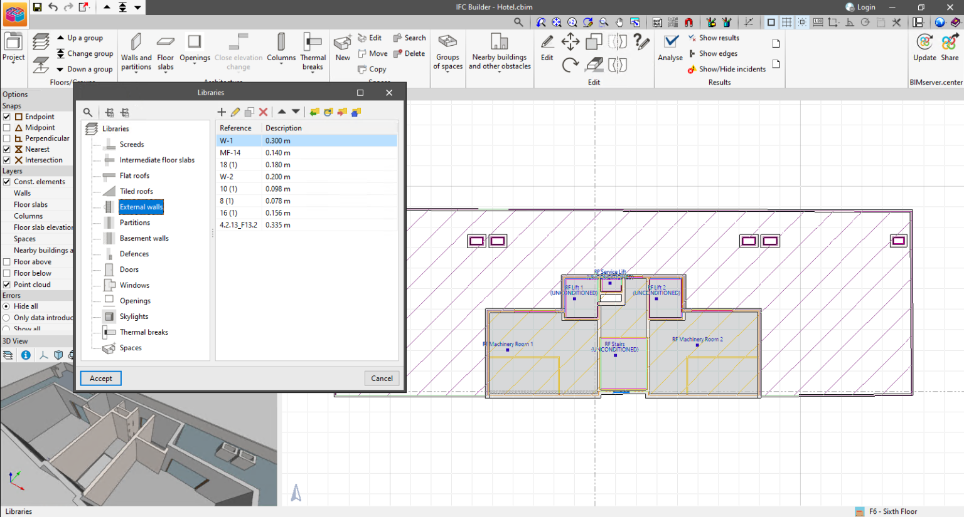Uncheck the Point cloud layer checkbox

pyautogui.click(x=7, y=285)
